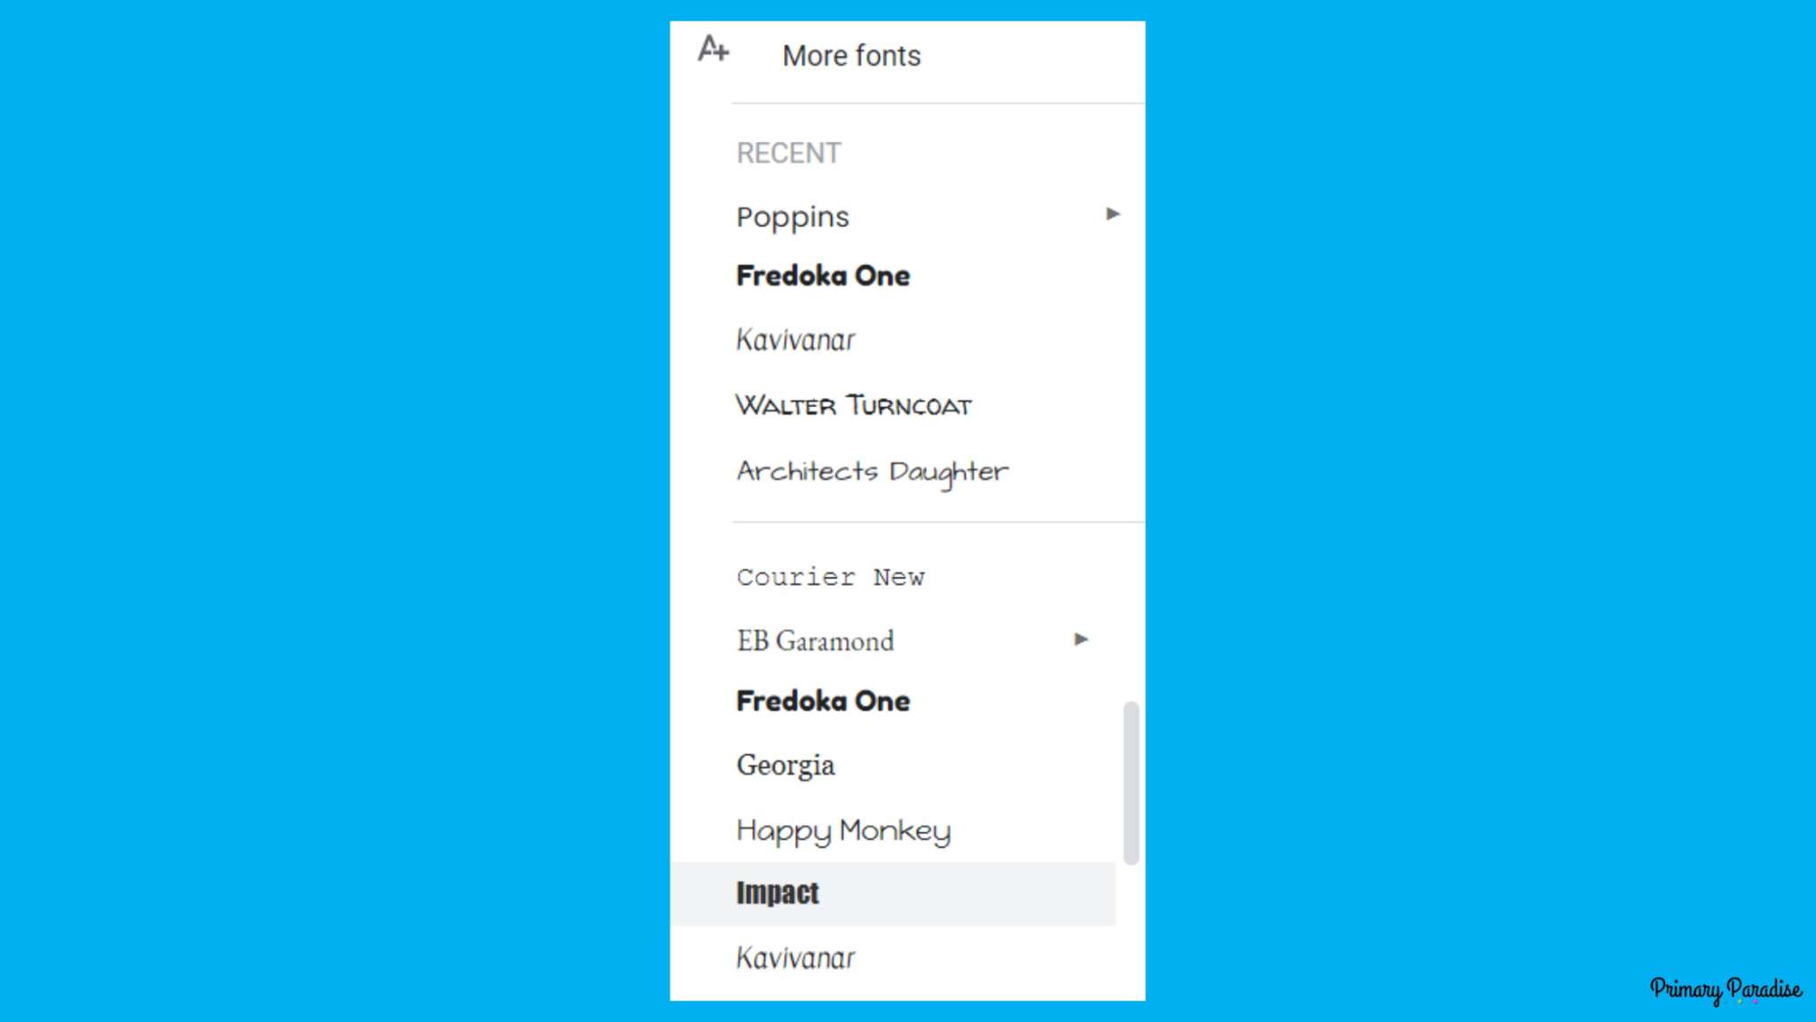Image resolution: width=1816 pixels, height=1022 pixels.
Task: Choose Walter Turncoat from recent fonts
Action: (x=853, y=405)
